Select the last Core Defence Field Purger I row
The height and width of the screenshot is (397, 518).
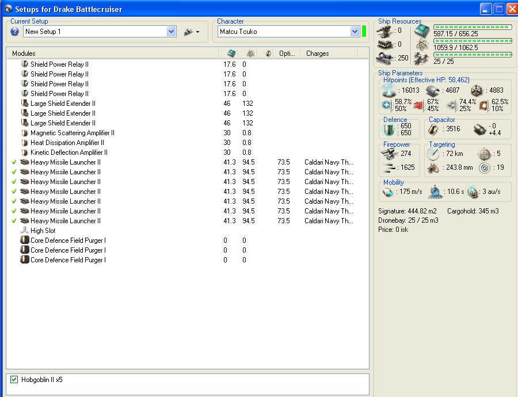tap(187, 260)
